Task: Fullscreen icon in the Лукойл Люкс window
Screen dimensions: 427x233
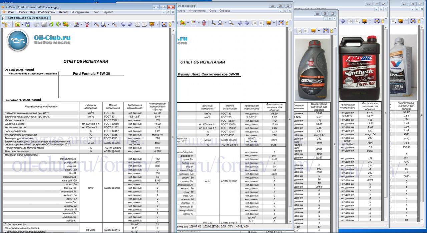Action: pos(281,23)
